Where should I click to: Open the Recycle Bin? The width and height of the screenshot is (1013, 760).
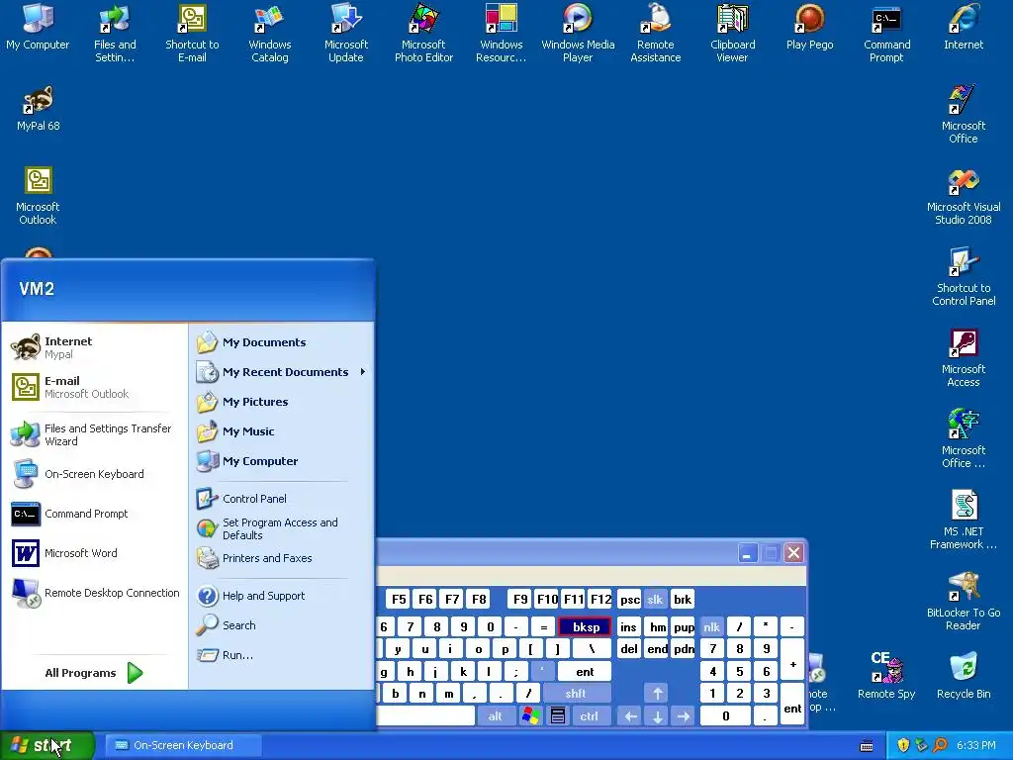tap(964, 675)
